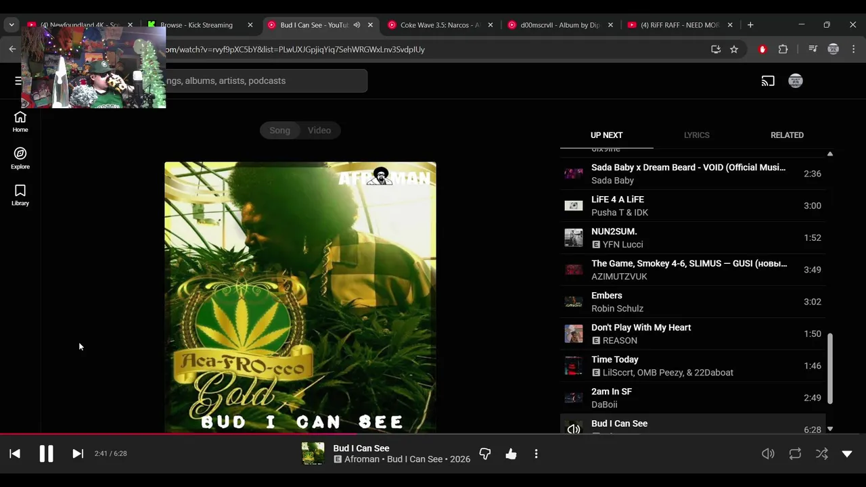Image resolution: width=866 pixels, height=487 pixels.
Task: Switch to Video mode
Action: (x=319, y=131)
